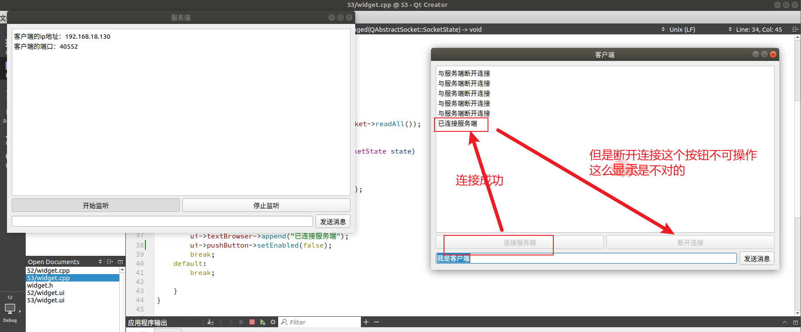Click the Open Documents list scroll up arrow
801x332 pixels.
pos(122,270)
